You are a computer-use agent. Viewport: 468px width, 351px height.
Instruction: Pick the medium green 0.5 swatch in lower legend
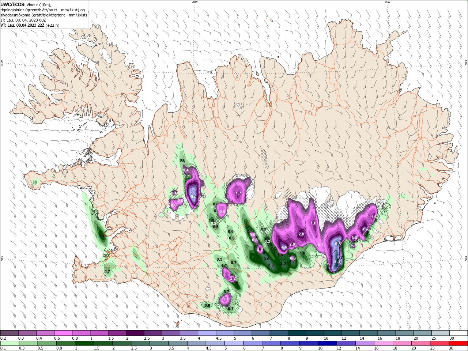tap(47, 343)
